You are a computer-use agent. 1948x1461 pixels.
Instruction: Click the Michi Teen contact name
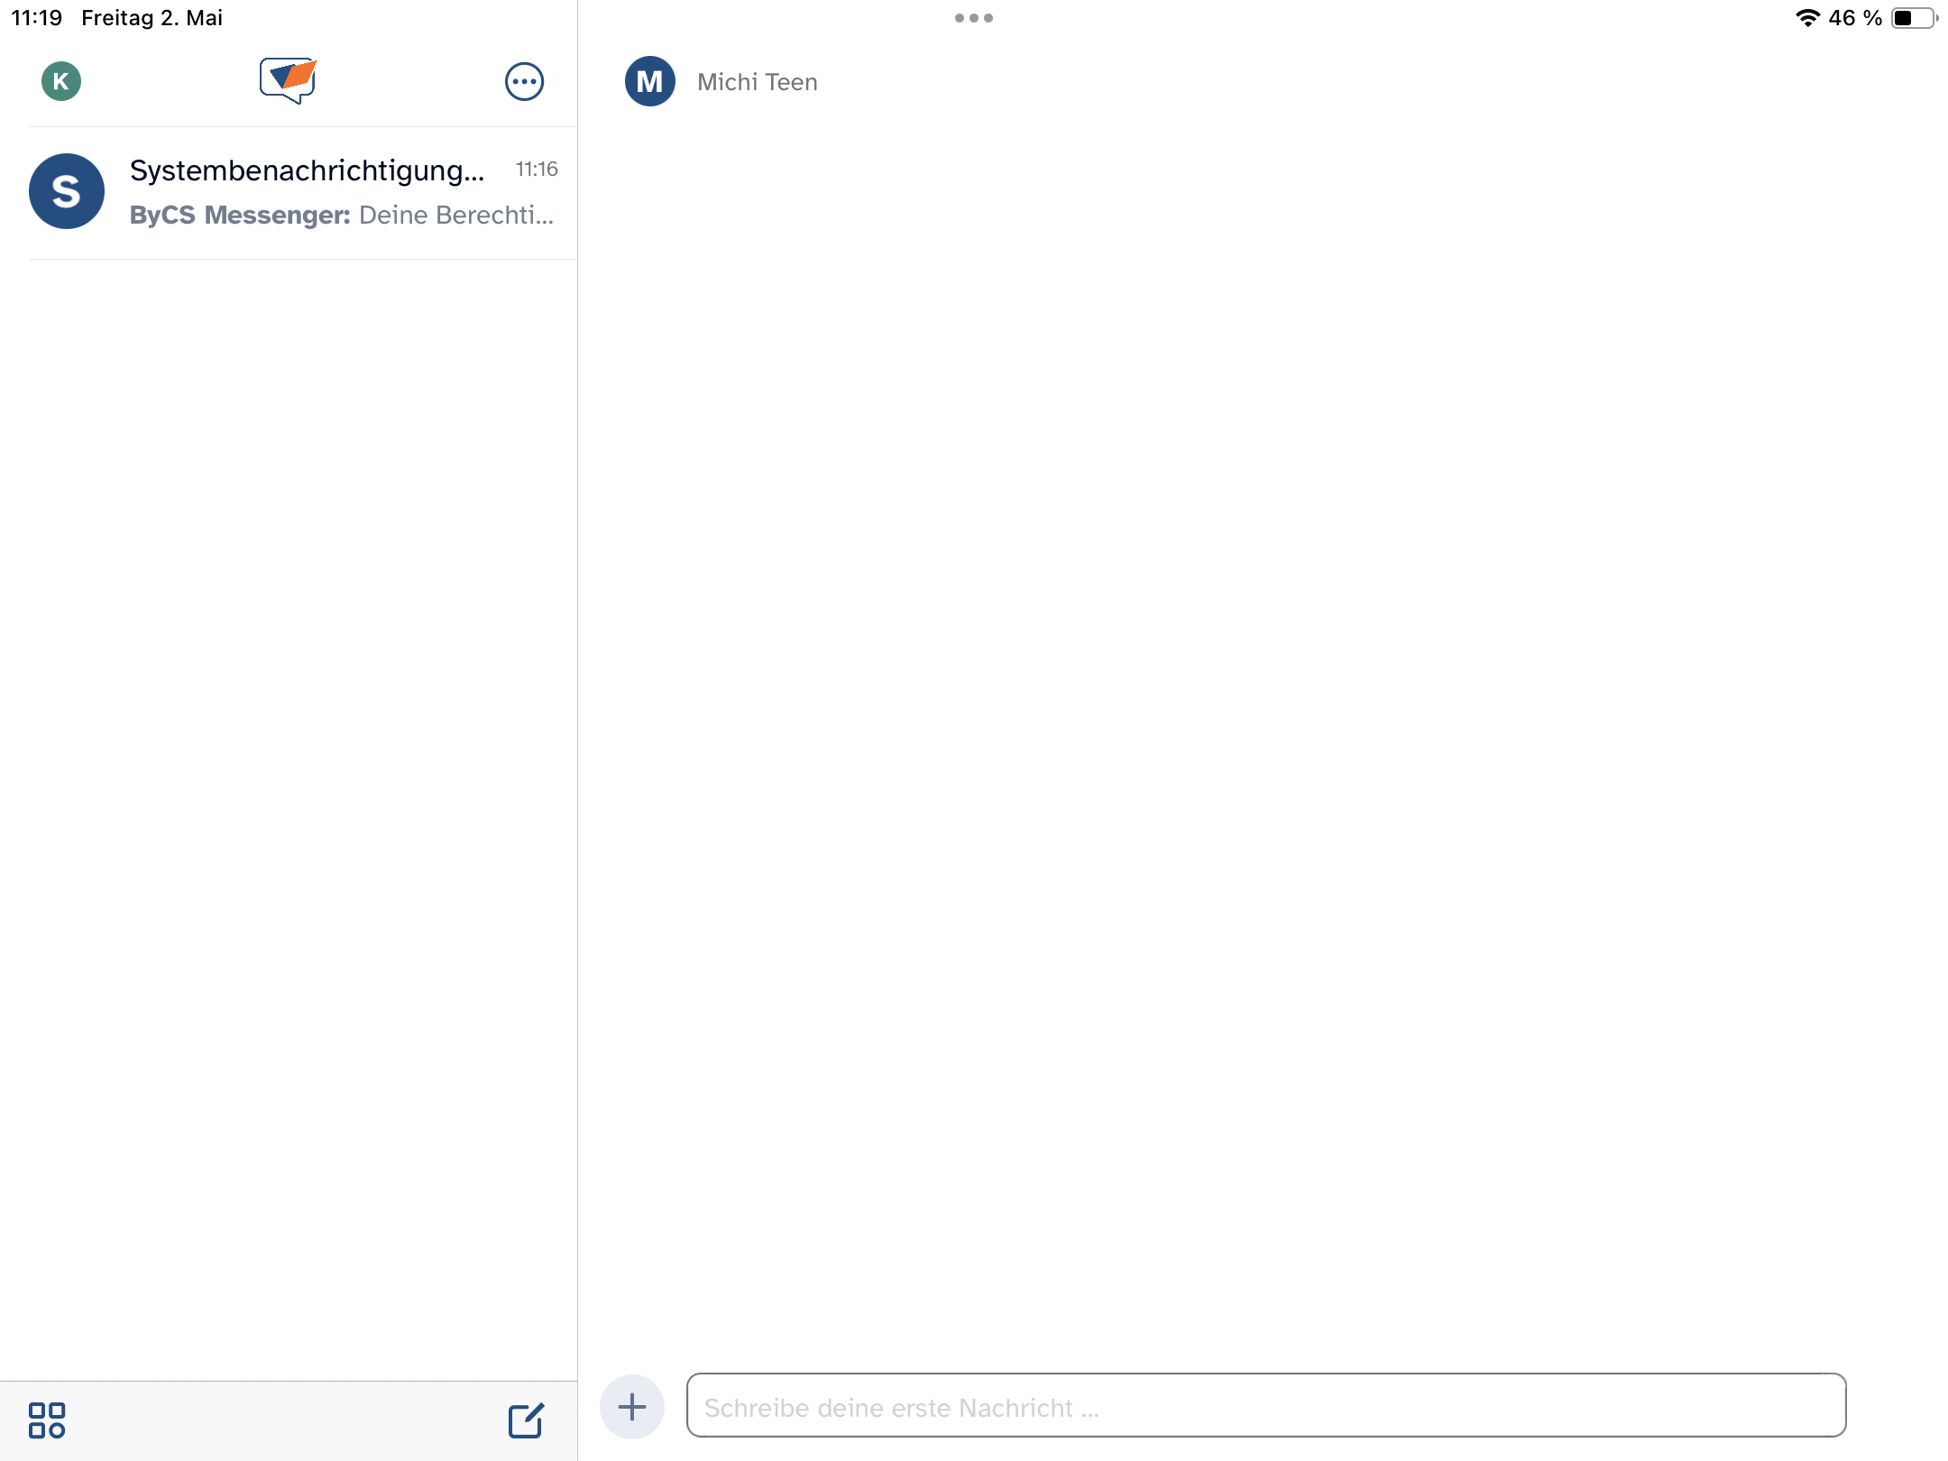pyautogui.click(x=757, y=82)
